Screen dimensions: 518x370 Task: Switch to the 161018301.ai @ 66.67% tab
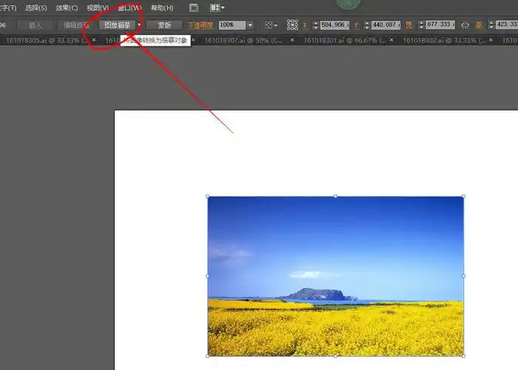point(344,40)
